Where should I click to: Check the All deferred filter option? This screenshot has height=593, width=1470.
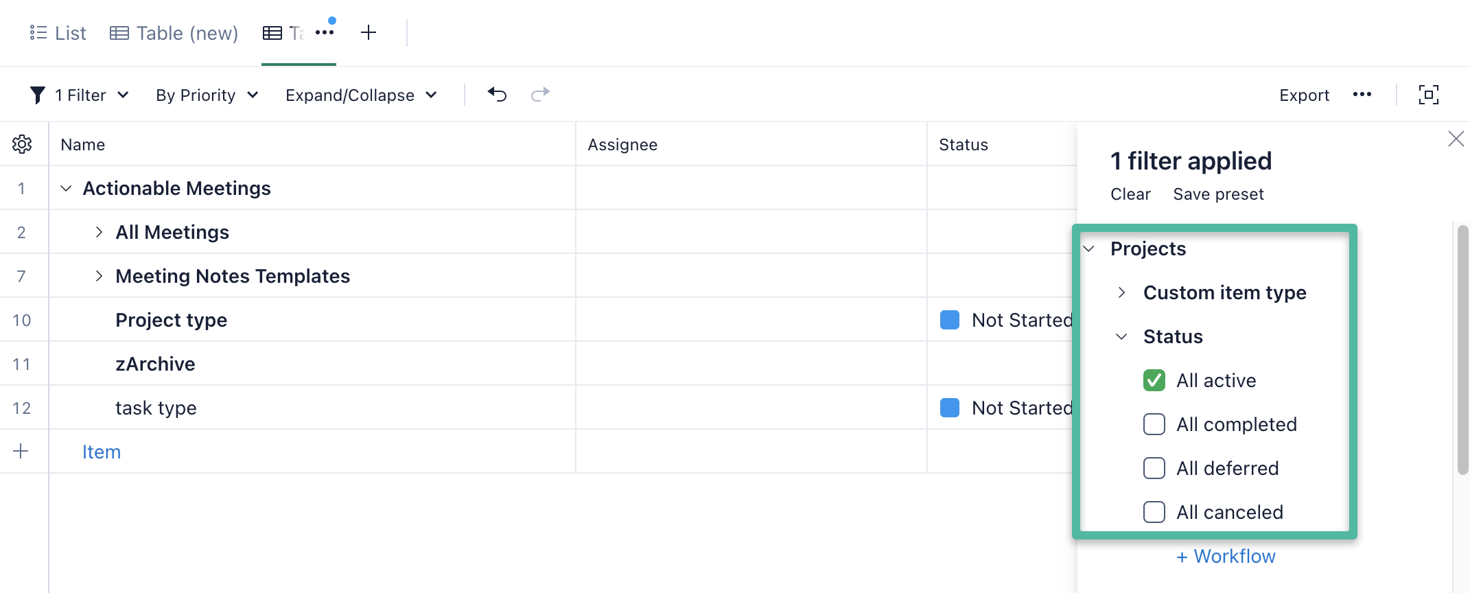[1154, 468]
